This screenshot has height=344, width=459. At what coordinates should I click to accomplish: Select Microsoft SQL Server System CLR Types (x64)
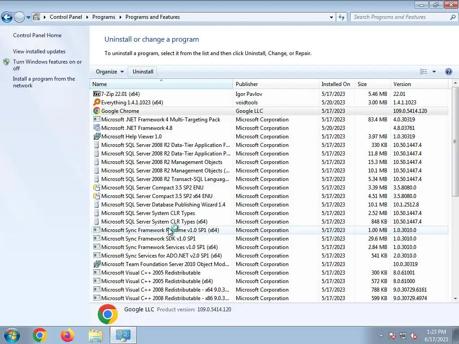[x=269, y=222]
